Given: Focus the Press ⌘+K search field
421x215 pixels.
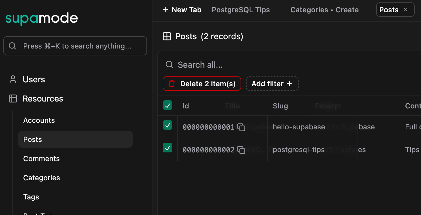Looking at the screenshot, I should tap(75, 46).
